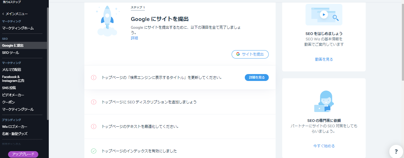Open SEO ツール in sidebar
Screen dimensions: 404x158
[10, 53]
